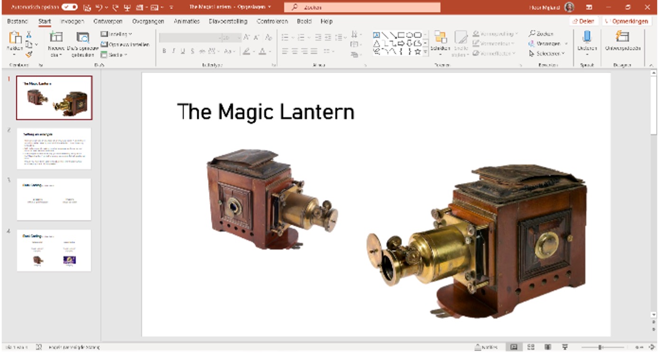Screen dimensions: 659x353
Task: Open the Diavoorstelling menu
Action: pyautogui.click(x=227, y=21)
